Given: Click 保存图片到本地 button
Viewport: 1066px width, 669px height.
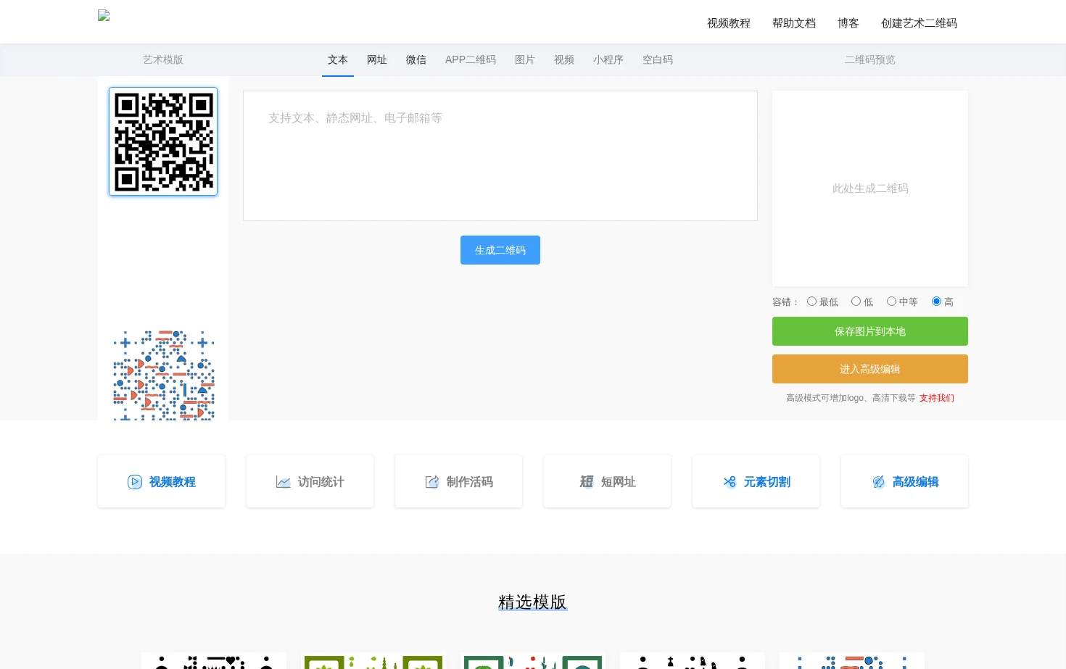Looking at the screenshot, I should pyautogui.click(x=870, y=331).
